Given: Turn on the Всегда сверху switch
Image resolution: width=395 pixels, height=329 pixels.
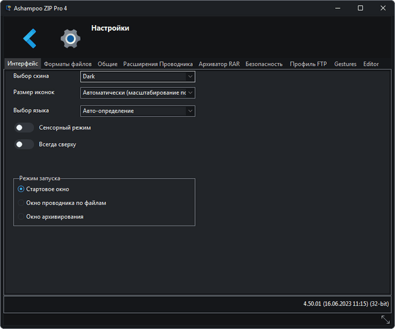Looking at the screenshot, I should click(24, 144).
